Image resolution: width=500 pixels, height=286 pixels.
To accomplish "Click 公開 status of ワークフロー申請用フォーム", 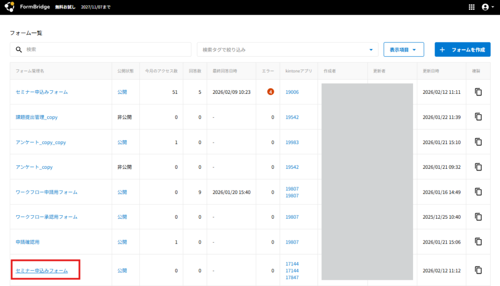I will (x=122, y=192).
